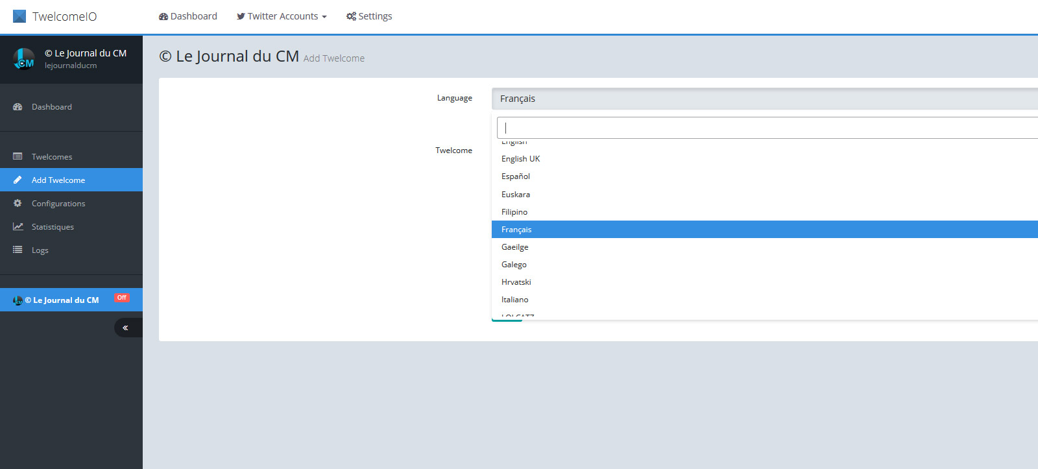Click the Configurations gear icon
The image size is (1038, 469).
(18, 203)
